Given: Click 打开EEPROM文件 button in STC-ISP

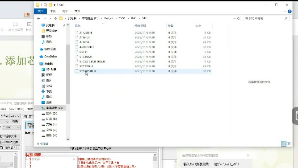Looking at the screenshot, I should (9, 142).
